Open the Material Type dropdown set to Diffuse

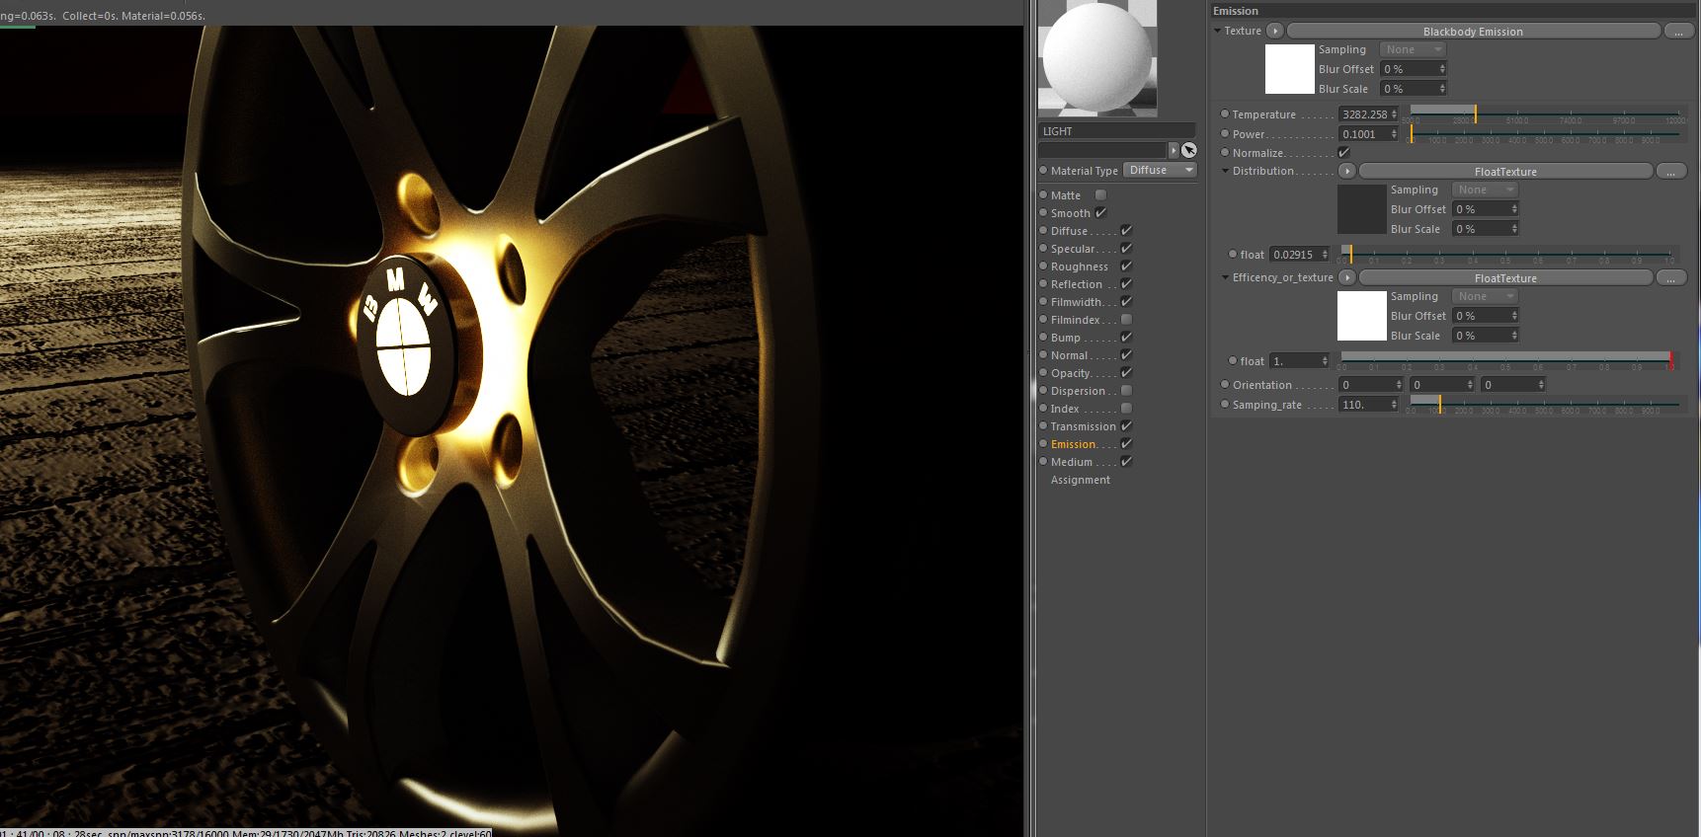[1161, 171]
